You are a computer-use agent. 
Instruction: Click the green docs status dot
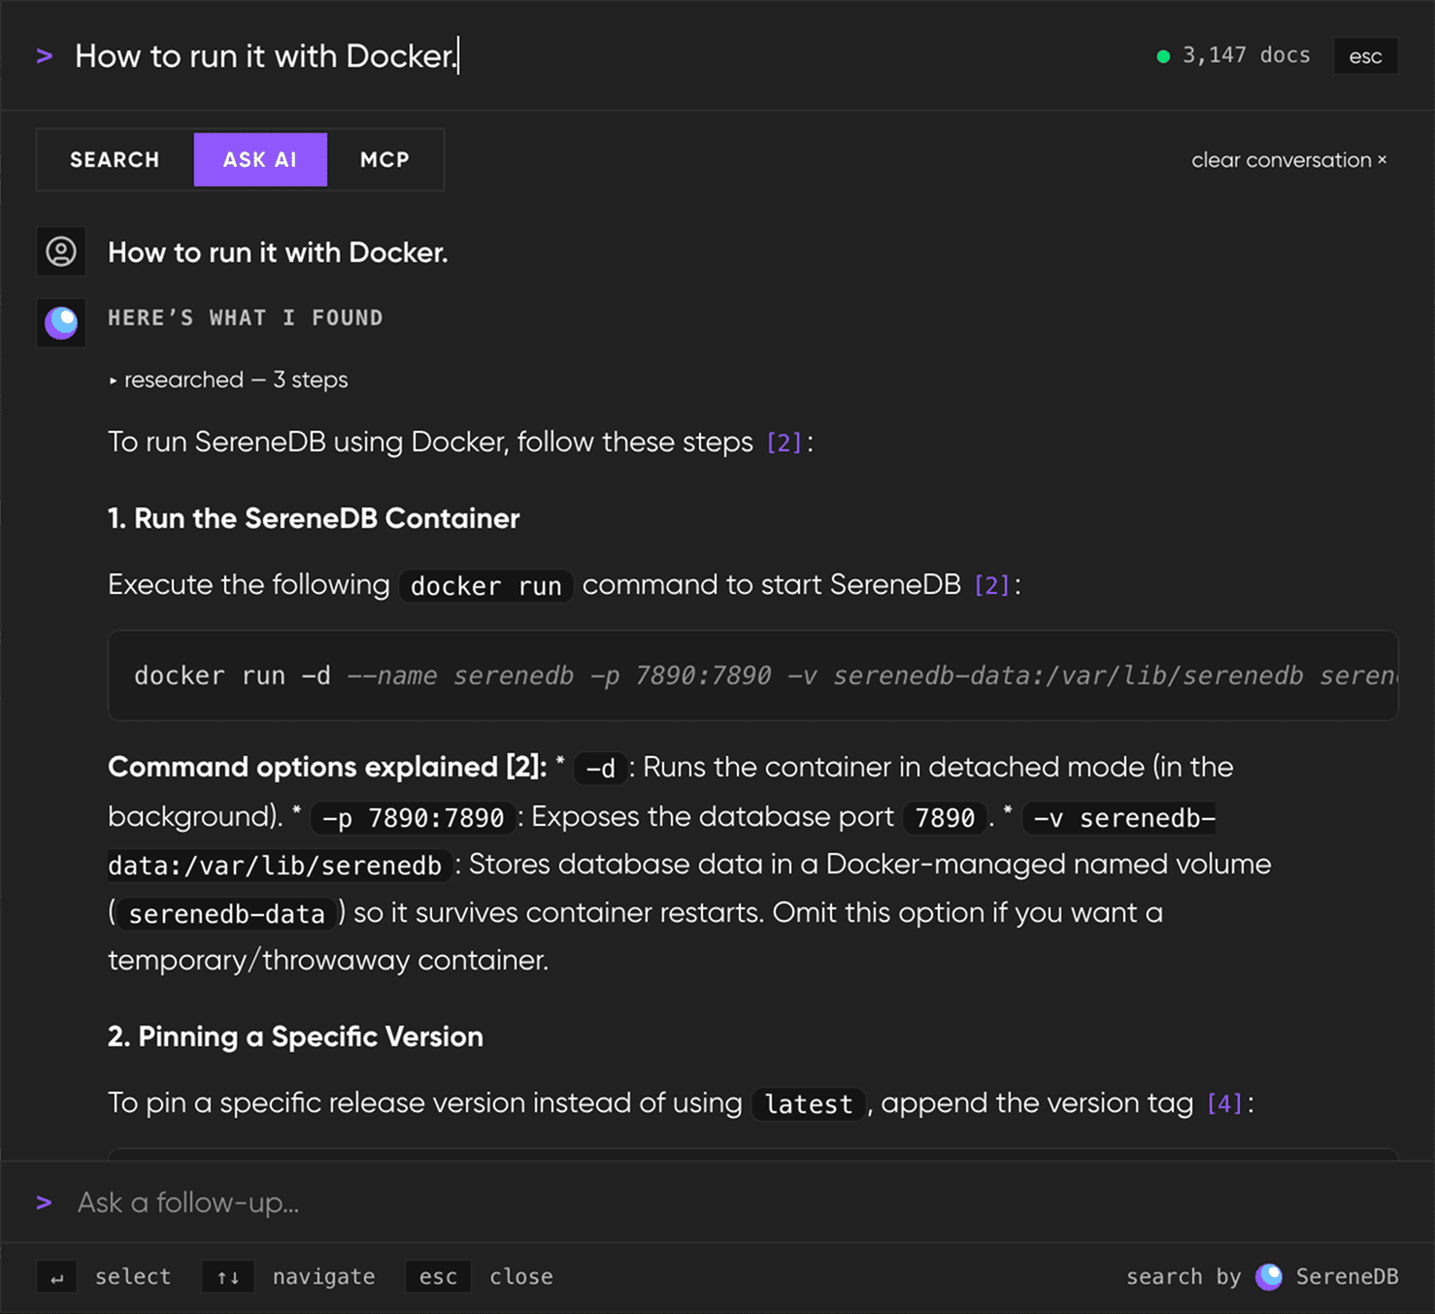[x=1163, y=56]
